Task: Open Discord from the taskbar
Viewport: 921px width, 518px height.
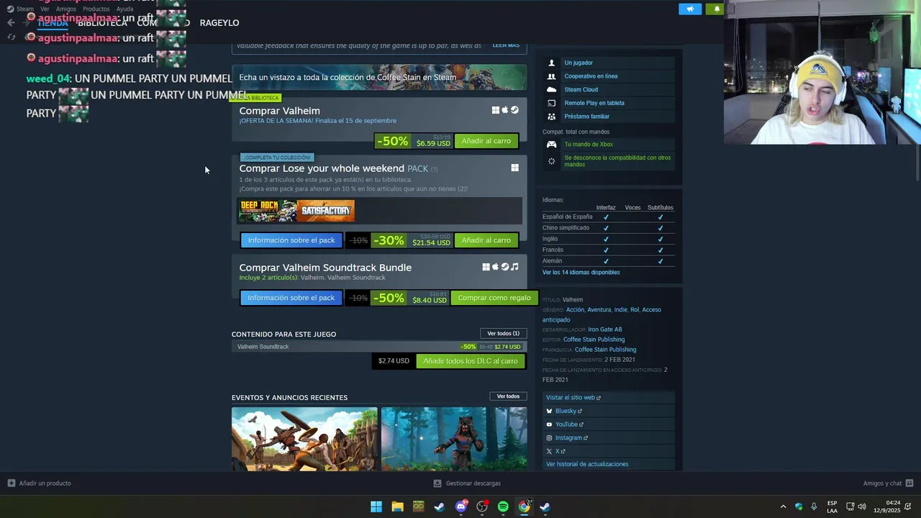Action: pos(461,506)
